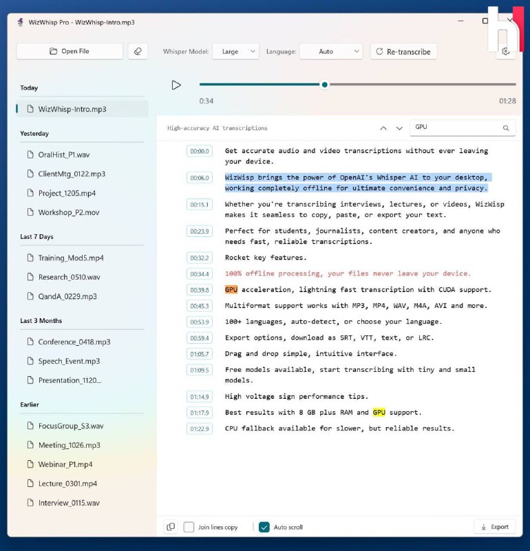
Task: Open FocusGroup_S3.wav from the list
Action: coord(82,426)
